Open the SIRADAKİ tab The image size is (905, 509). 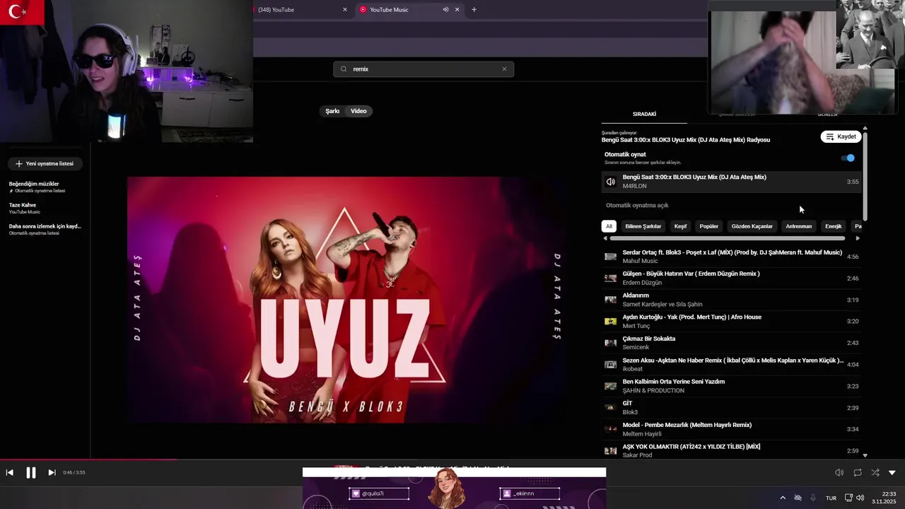tap(644, 114)
